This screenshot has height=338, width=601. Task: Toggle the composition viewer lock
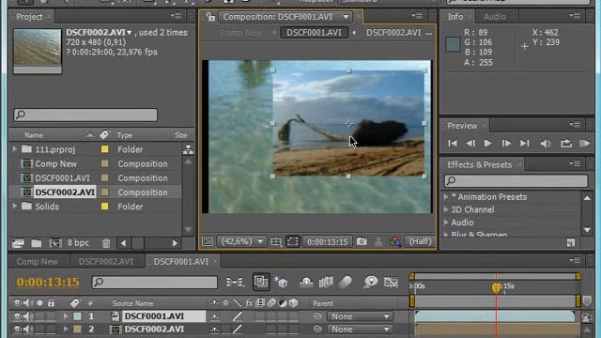click(x=210, y=17)
